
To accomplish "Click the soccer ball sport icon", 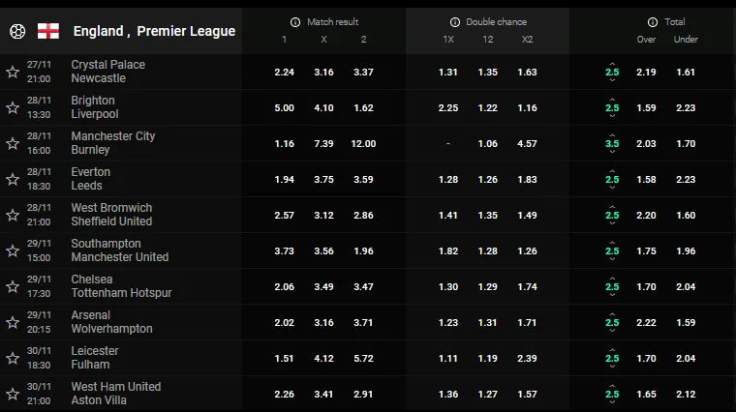I will [17, 31].
